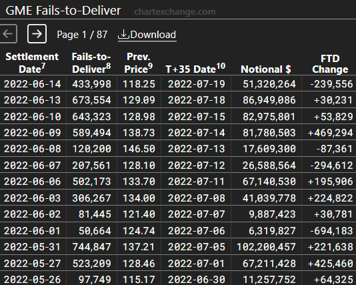356x285 pixels.
Task: Click the FTD Change column header
Action: (x=330, y=64)
